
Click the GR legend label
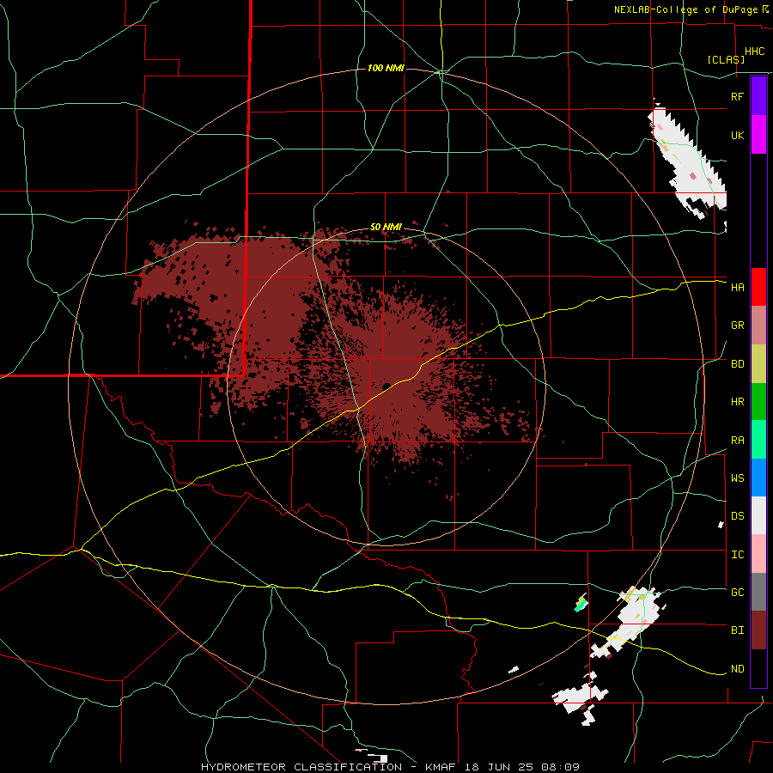coord(737,326)
